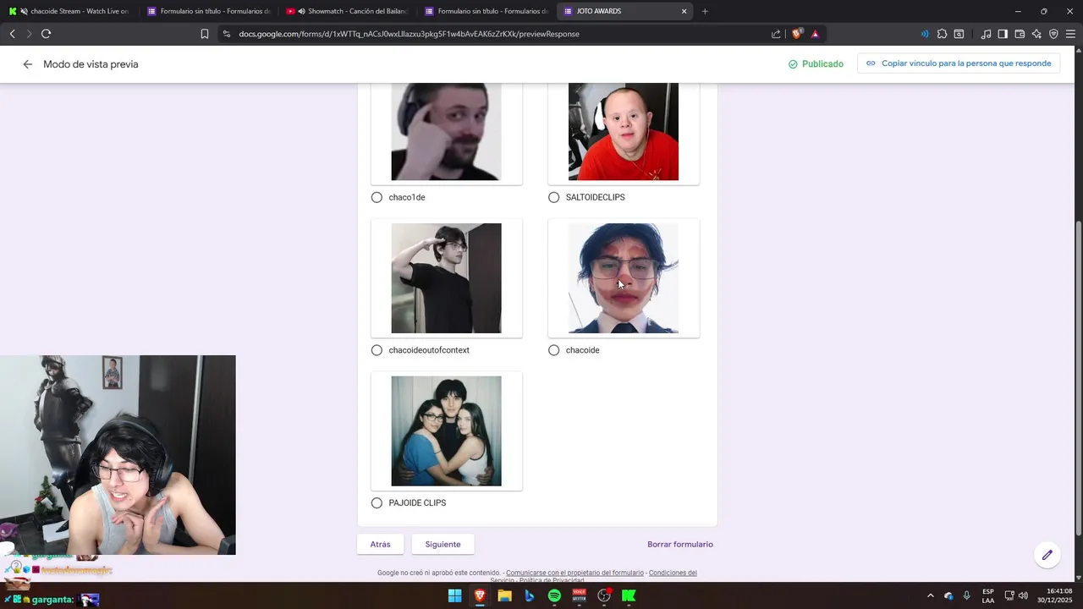This screenshot has height=609, width=1083.
Task: Select the chaco1de radio option
Action: point(377,197)
